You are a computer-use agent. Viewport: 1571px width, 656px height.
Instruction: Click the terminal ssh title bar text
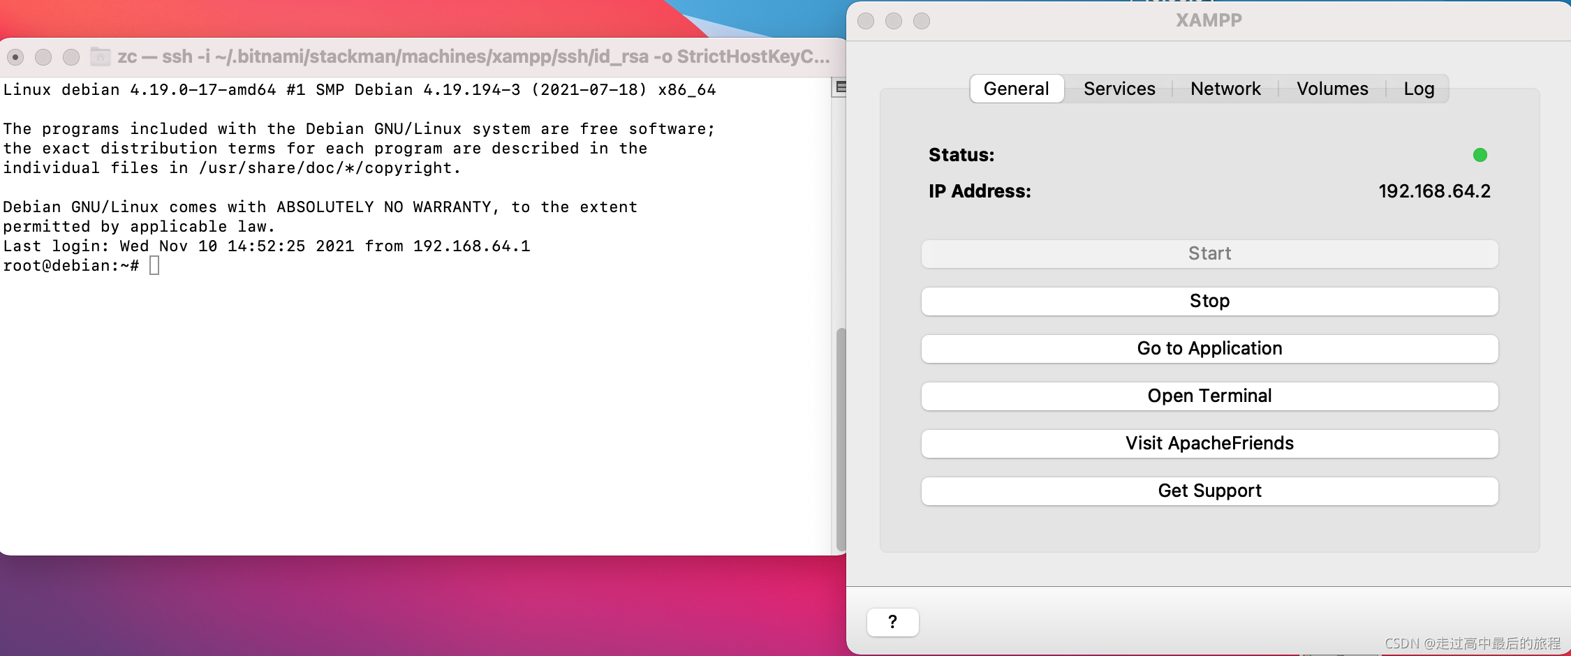(x=473, y=57)
